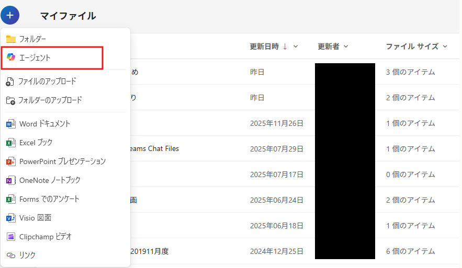462x268 pixels.
Task: Click the link chain icon
Action: coord(11,255)
